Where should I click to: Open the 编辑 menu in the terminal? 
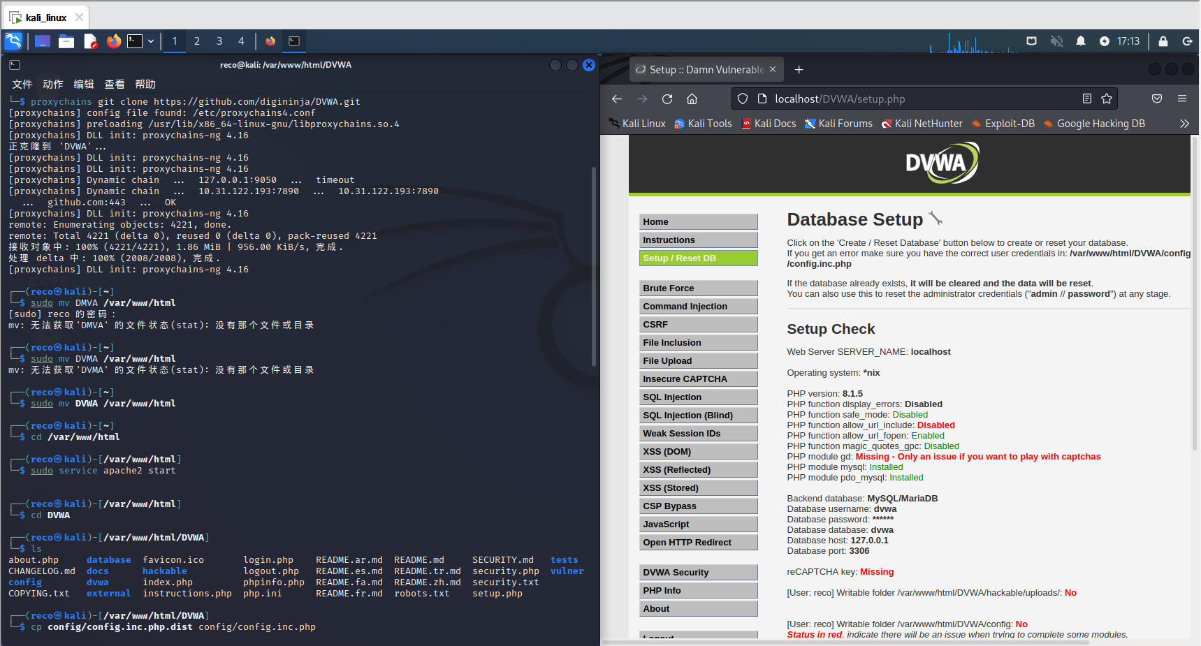84,84
